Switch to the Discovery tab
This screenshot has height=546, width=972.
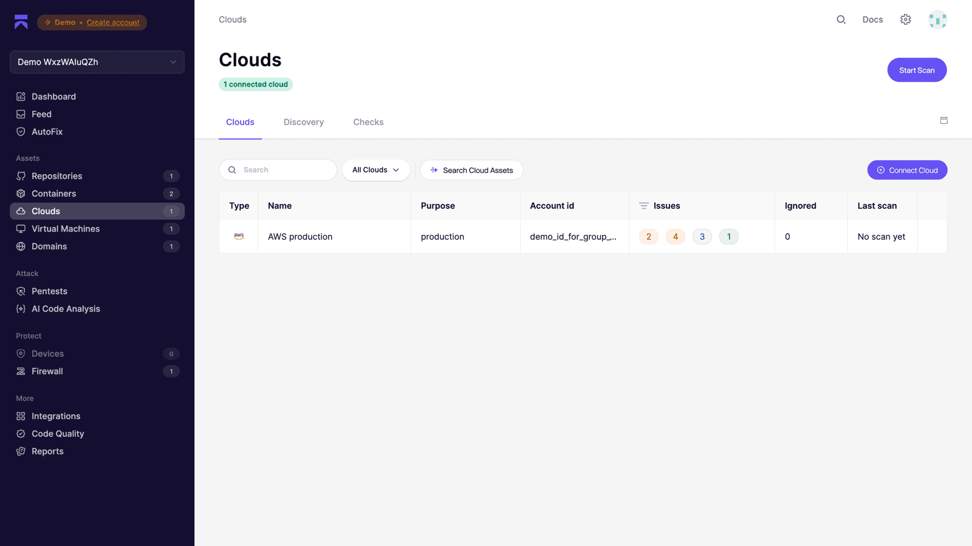(304, 122)
